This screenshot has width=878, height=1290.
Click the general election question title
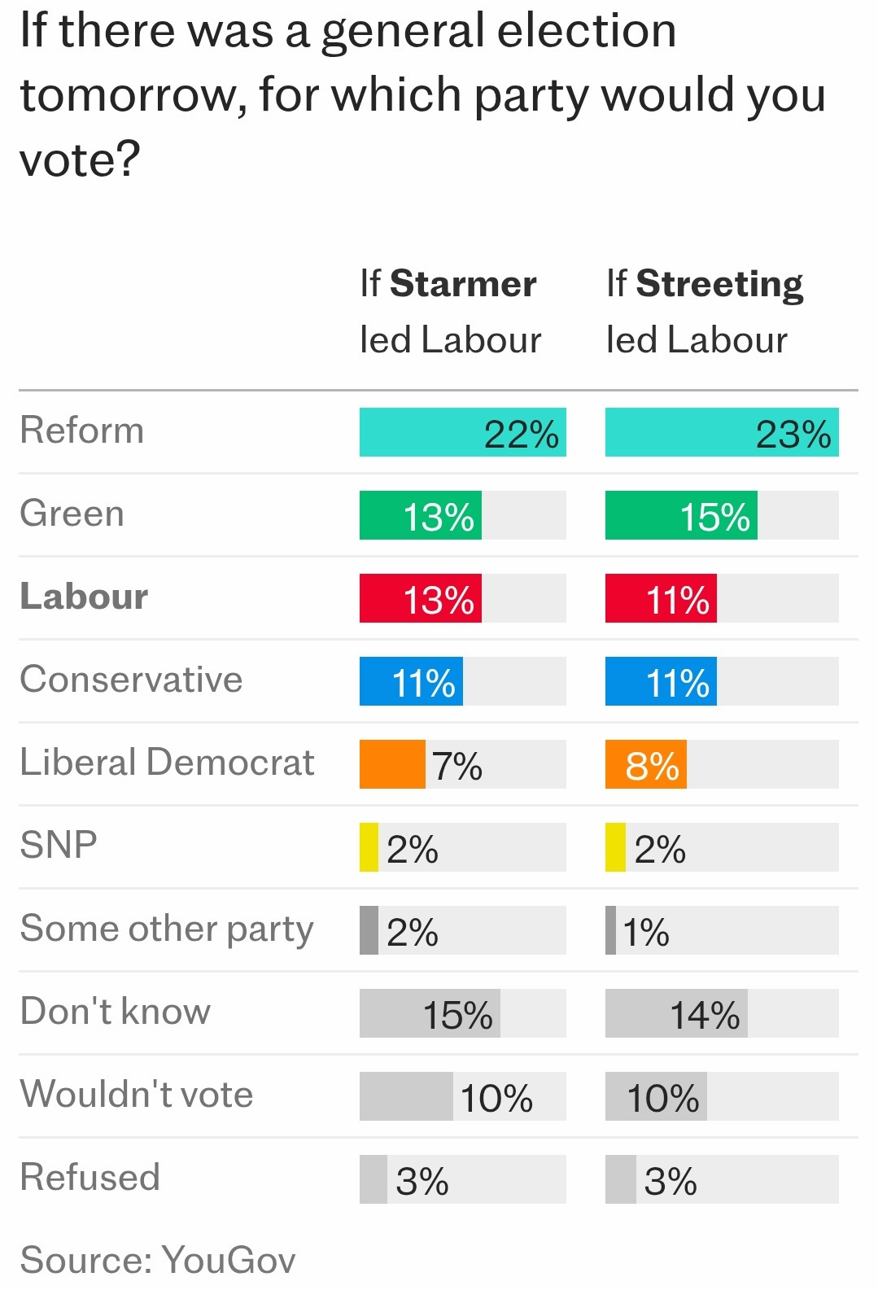click(x=422, y=94)
